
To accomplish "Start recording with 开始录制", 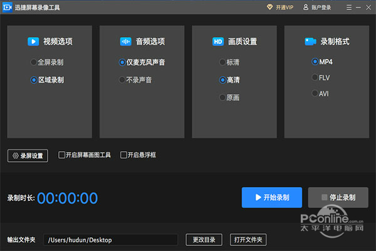I will pyautogui.click(x=272, y=198).
